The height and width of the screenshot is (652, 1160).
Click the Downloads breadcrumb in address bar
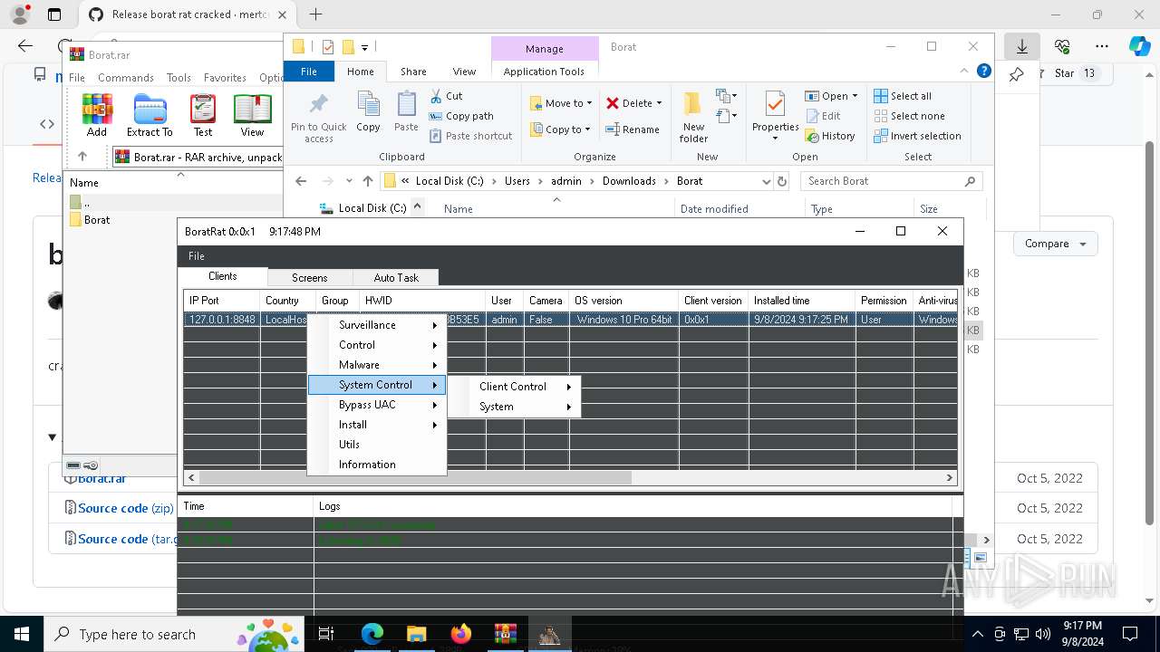coord(629,181)
